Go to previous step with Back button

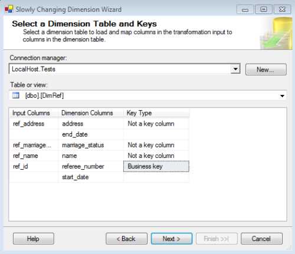[126, 239]
